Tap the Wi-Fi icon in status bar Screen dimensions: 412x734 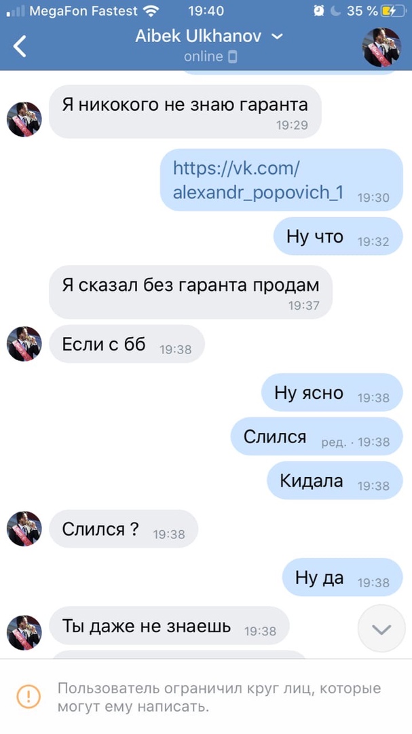151,12
